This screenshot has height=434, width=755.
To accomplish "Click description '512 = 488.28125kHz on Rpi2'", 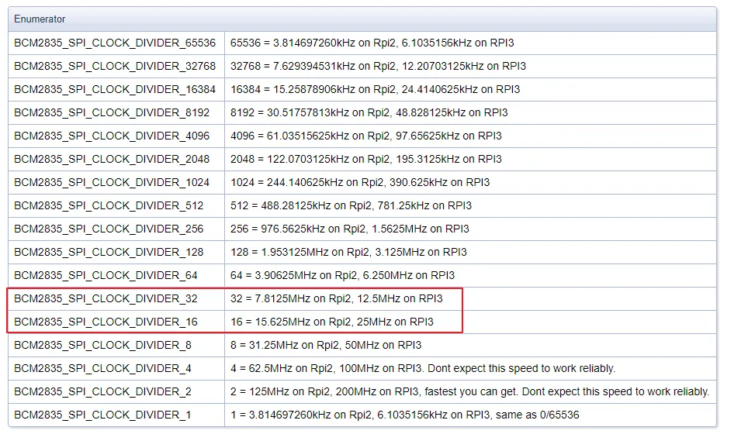I will [x=351, y=205].
